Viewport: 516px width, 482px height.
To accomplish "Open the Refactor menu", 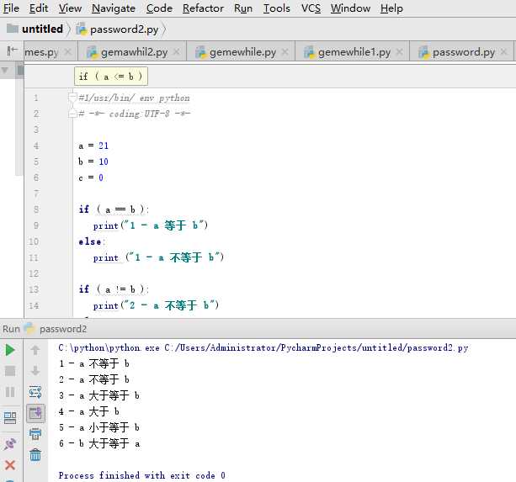I will 203,8.
